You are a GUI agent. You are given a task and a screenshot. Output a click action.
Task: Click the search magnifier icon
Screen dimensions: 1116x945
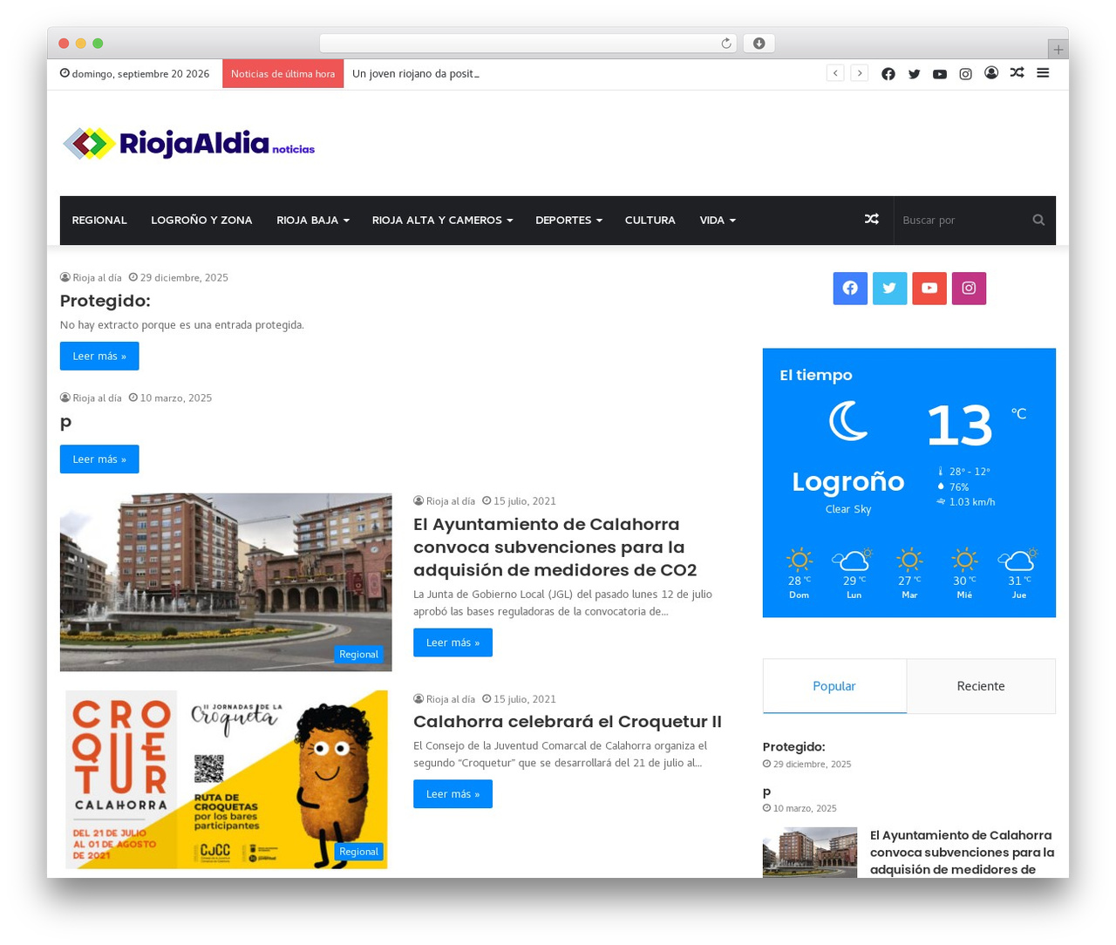(1038, 220)
